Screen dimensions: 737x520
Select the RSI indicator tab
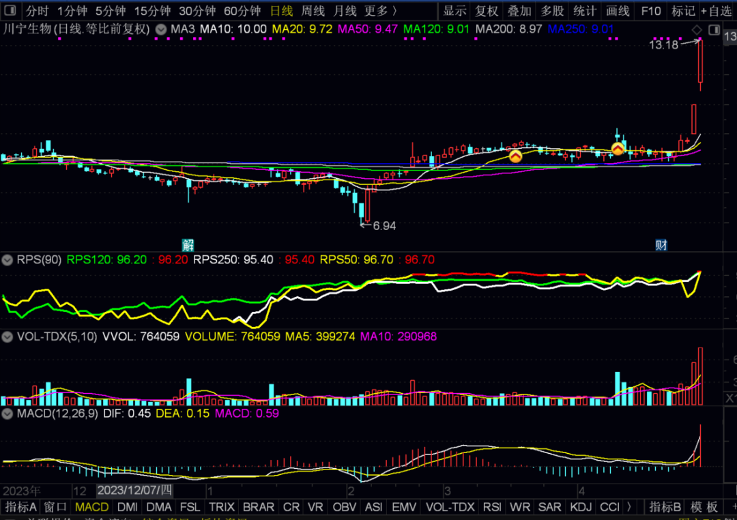click(492, 507)
